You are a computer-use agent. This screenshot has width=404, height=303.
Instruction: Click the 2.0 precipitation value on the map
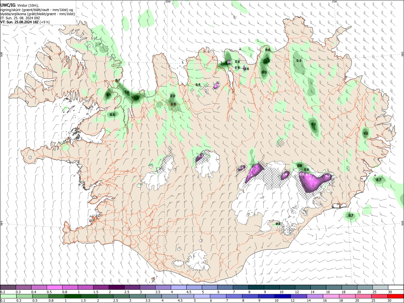(x=268, y=61)
